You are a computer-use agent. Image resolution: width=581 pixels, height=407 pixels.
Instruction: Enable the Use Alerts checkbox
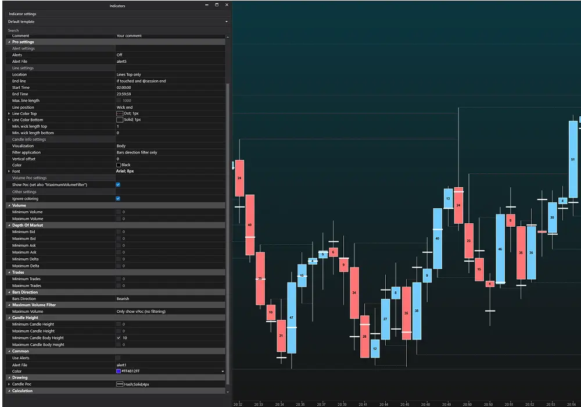[119, 358]
